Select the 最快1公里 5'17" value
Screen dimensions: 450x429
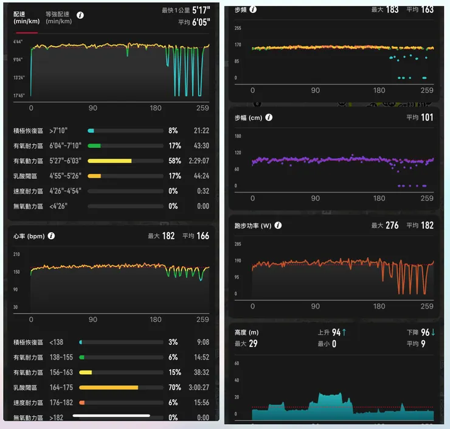(185, 10)
